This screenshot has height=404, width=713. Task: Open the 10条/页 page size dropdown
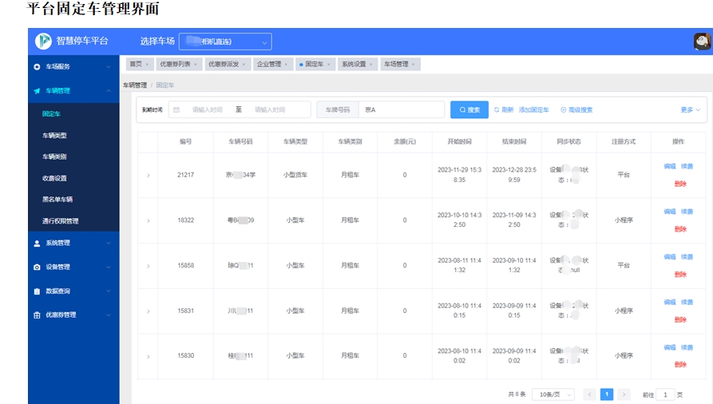(554, 394)
